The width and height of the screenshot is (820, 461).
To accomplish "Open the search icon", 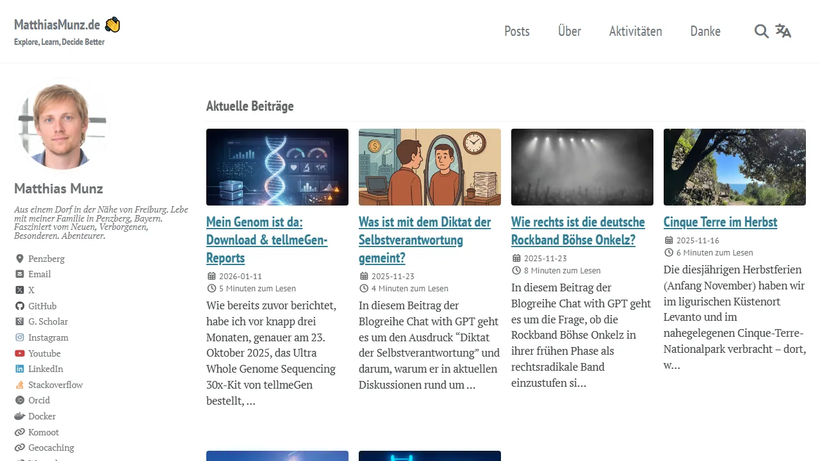I will click(x=761, y=31).
